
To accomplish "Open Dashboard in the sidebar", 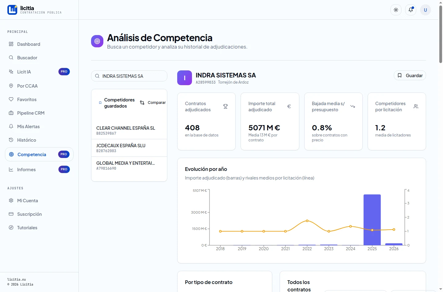I will 39,44.
